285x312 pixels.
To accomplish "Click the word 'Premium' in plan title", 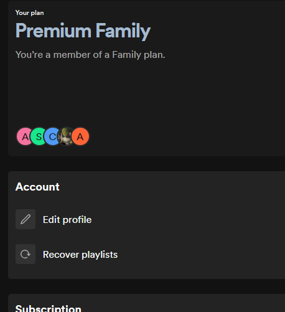I will (x=54, y=31).
